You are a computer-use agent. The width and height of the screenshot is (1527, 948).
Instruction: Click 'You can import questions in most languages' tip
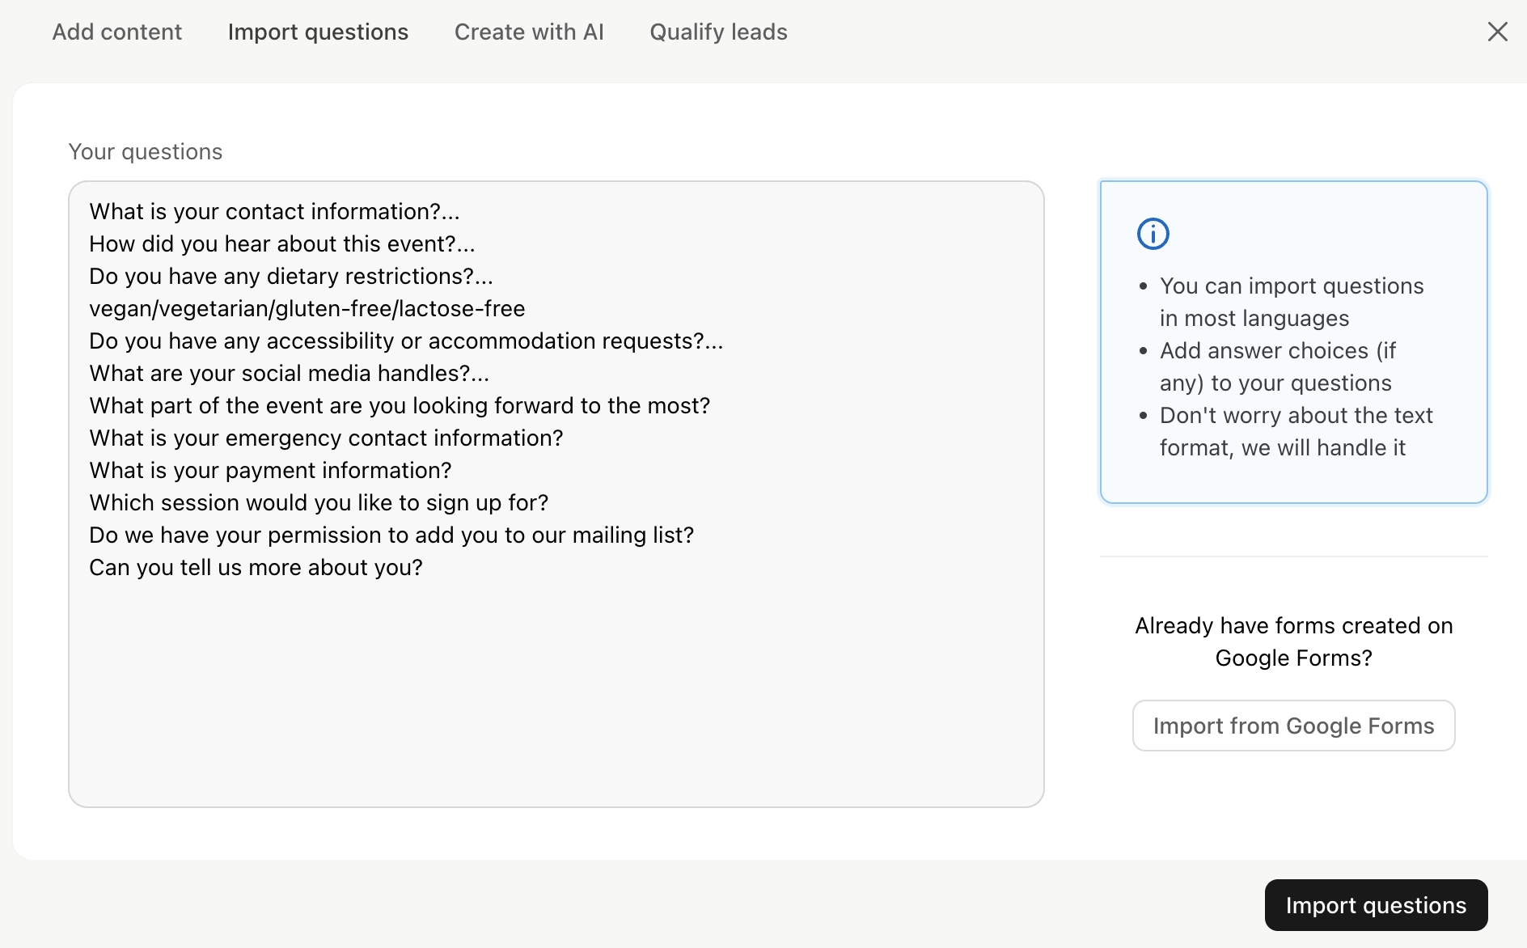pyautogui.click(x=1292, y=302)
